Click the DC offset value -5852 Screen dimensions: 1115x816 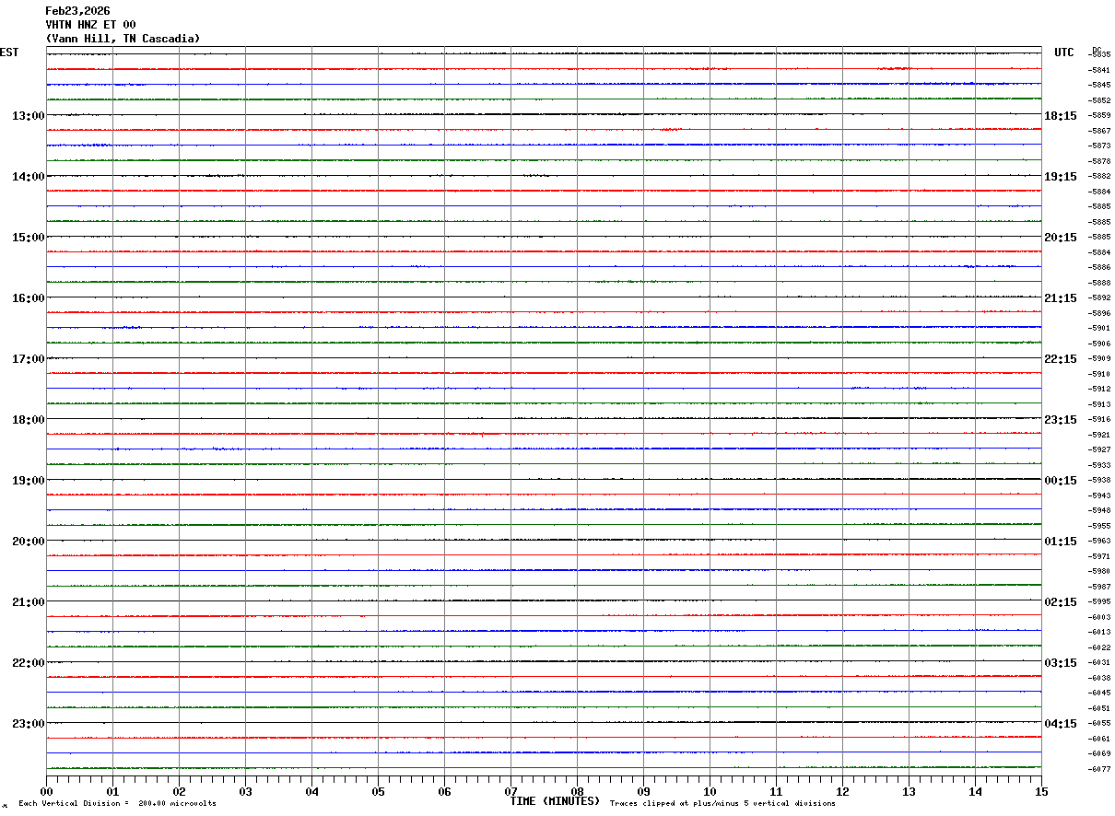[x=1099, y=100]
